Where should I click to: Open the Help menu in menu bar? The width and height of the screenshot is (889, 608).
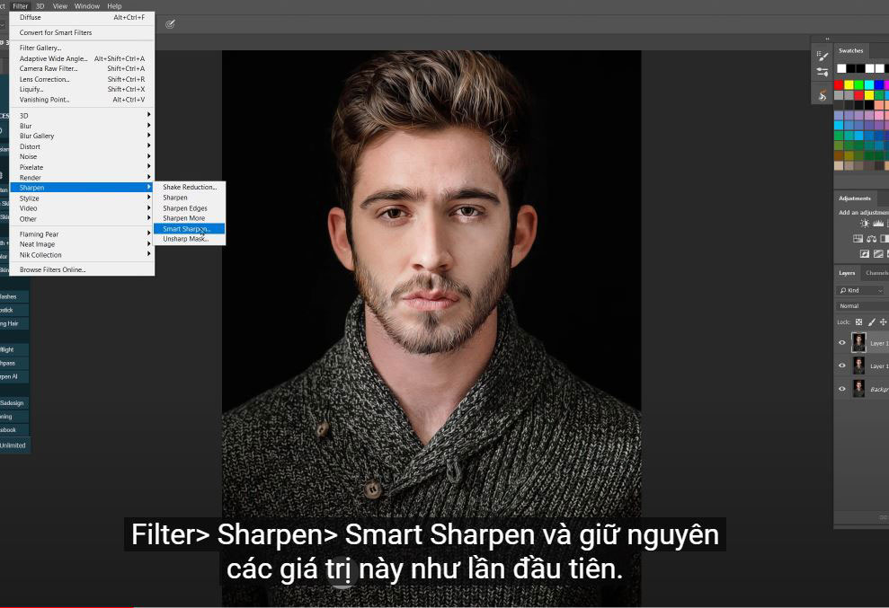[114, 6]
